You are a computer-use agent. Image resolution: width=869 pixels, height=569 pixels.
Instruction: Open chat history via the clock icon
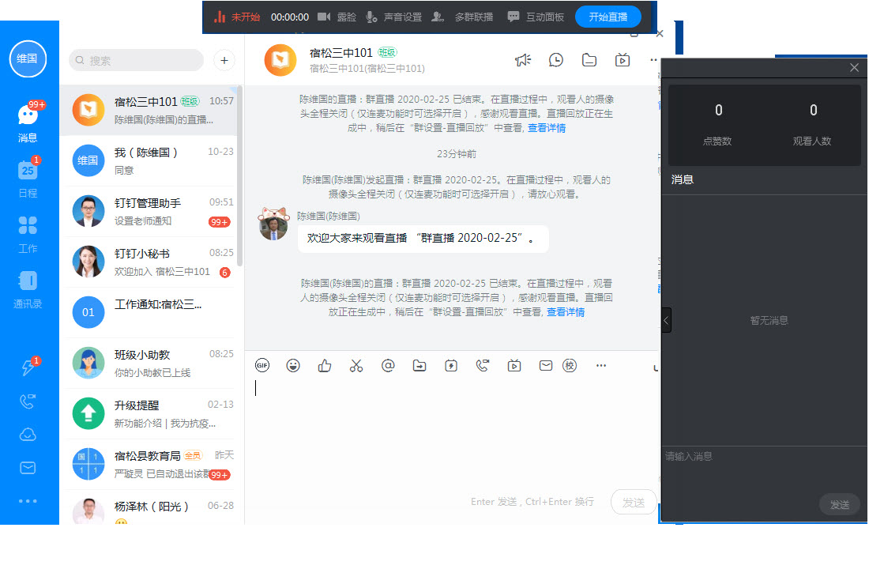555,59
